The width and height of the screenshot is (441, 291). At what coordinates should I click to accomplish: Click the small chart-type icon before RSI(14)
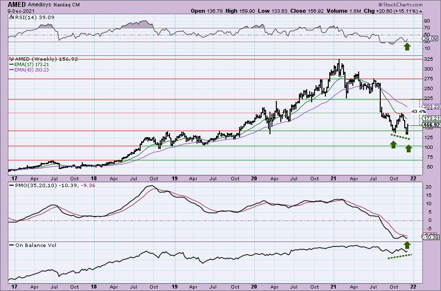point(11,17)
